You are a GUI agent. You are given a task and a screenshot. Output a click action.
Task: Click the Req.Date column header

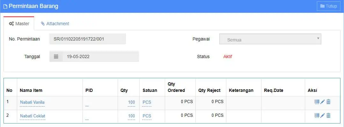(274, 90)
